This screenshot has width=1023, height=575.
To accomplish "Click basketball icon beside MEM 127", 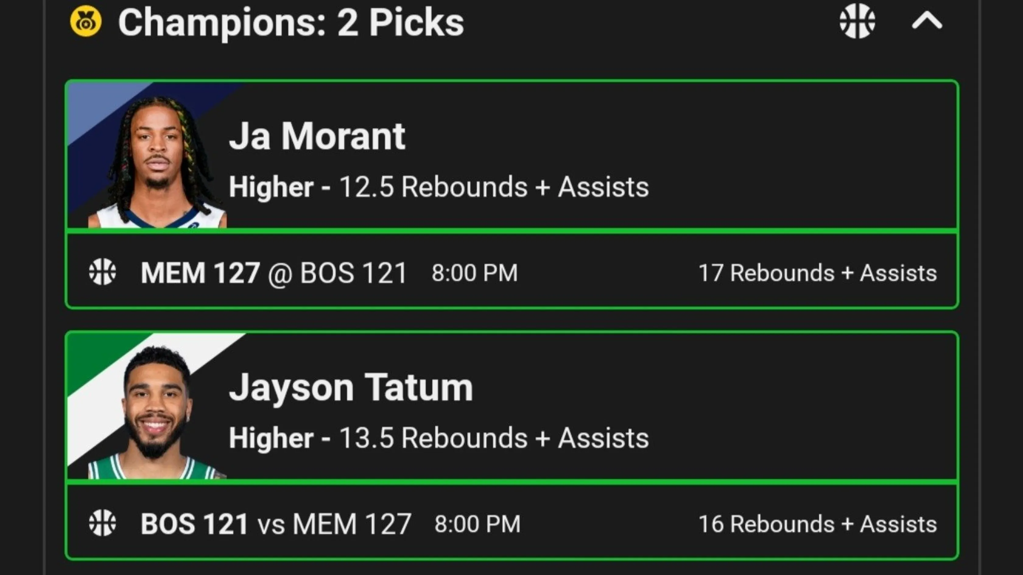I will coord(103,272).
